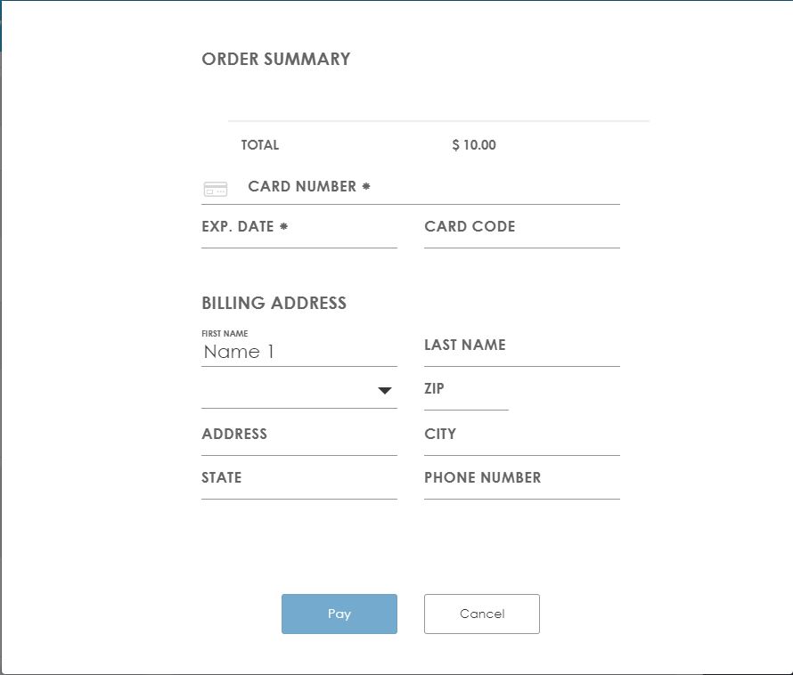Click the Total label

[x=258, y=144]
